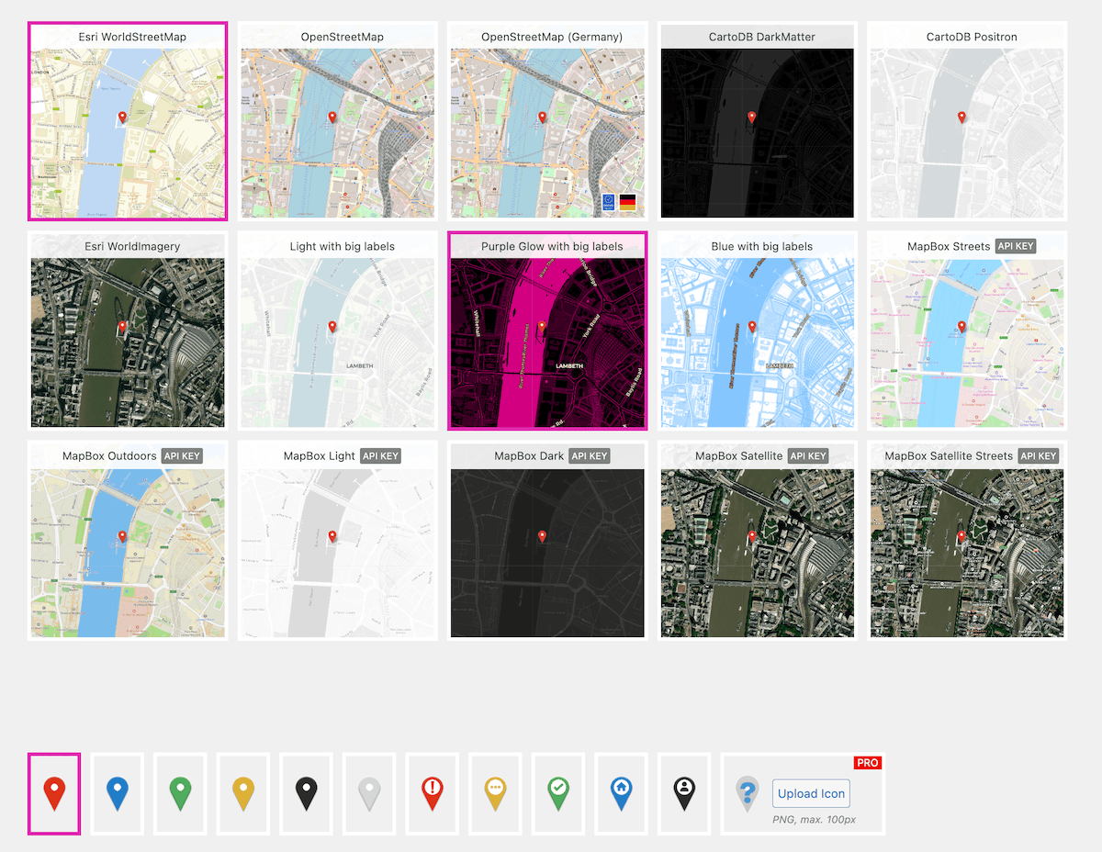Pick the plain green marker icon
Screen dimensions: 1102x852
pos(180,793)
